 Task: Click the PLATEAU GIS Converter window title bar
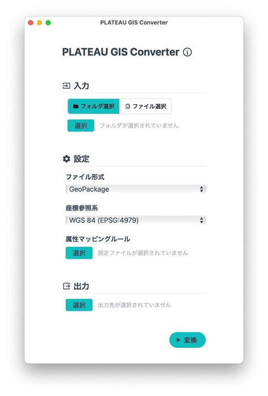click(x=134, y=23)
